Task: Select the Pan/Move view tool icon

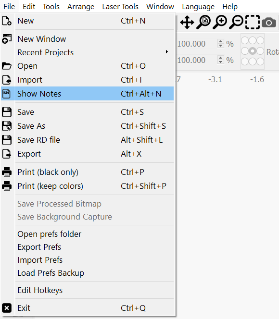Action: point(187,22)
